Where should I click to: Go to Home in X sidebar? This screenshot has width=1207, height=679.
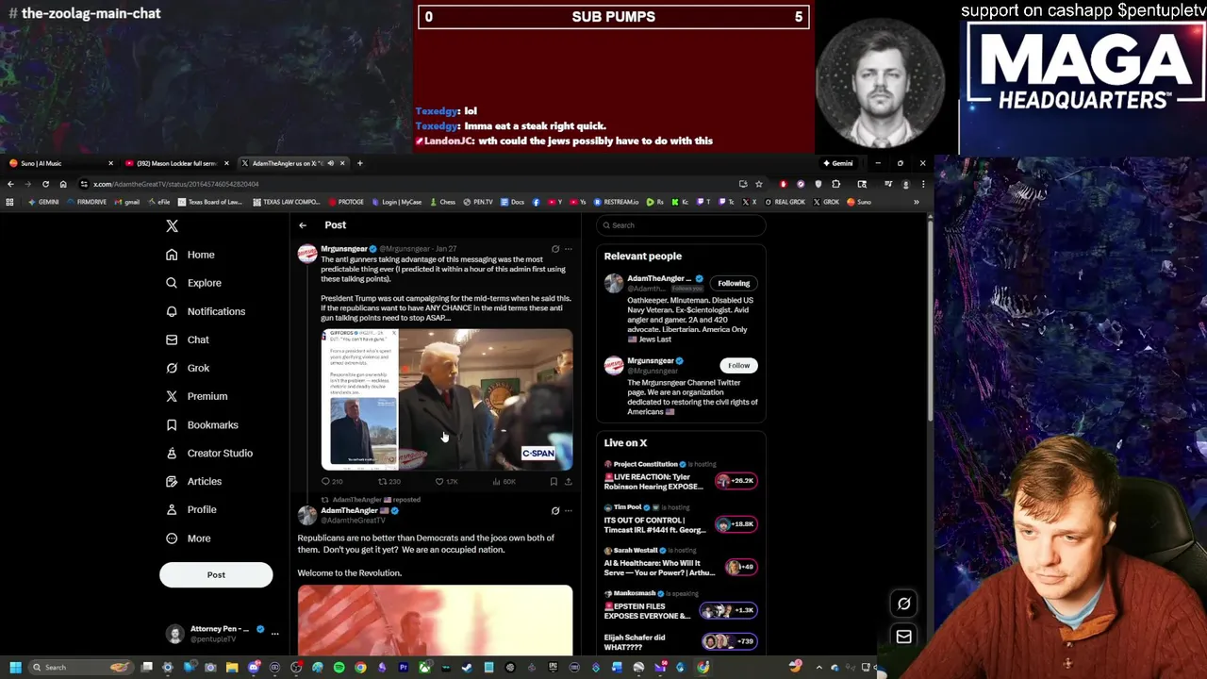pyautogui.click(x=190, y=255)
